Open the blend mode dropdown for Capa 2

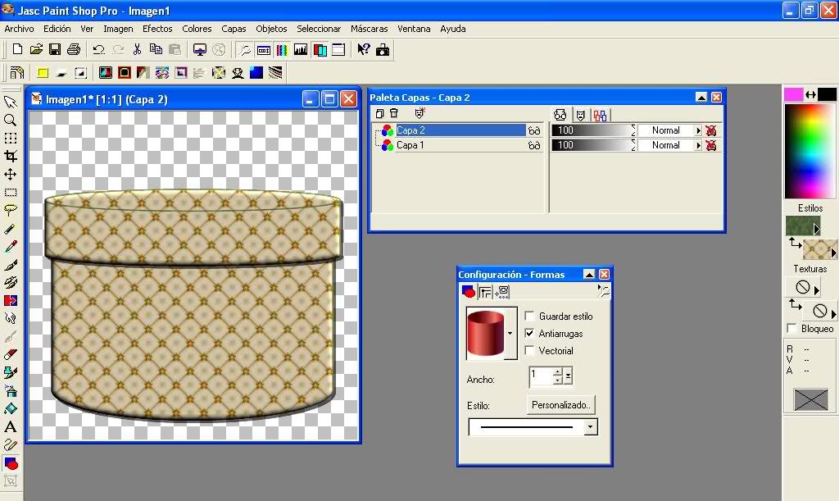pyautogui.click(x=698, y=130)
